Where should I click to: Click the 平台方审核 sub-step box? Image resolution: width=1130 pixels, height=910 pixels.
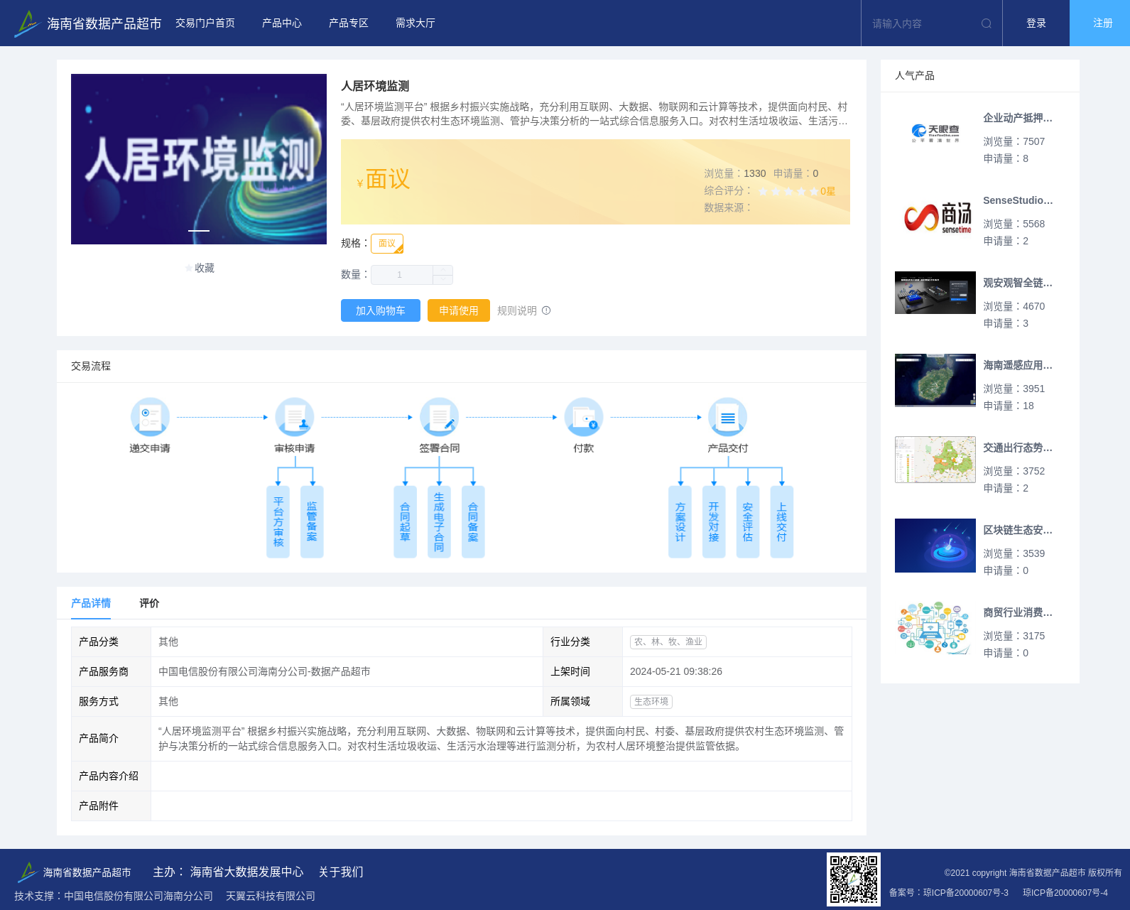(278, 522)
